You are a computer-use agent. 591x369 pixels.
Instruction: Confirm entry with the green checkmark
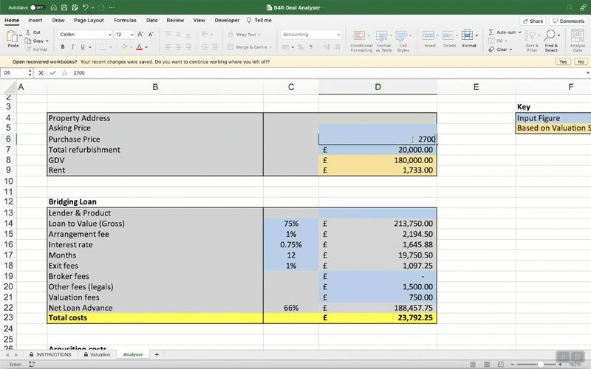(52, 73)
